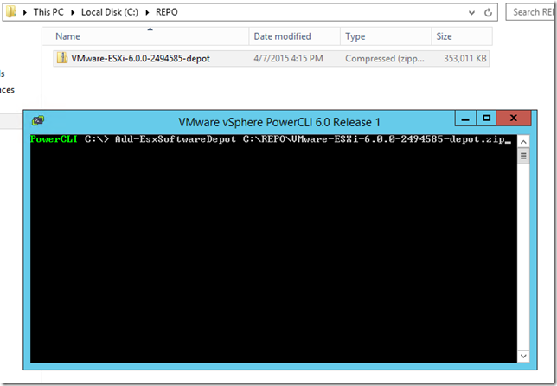Click the 'Compressed (zipp...' type cell
Image resolution: width=557 pixels, height=386 pixels.
[385, 58]
